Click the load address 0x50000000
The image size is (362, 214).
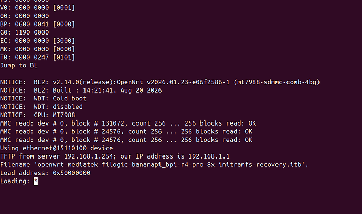tap(71, 173)
